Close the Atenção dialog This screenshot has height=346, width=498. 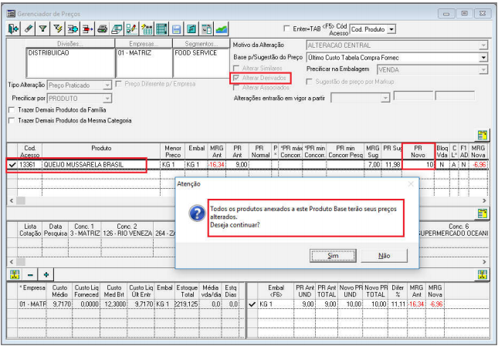(411, 184)
